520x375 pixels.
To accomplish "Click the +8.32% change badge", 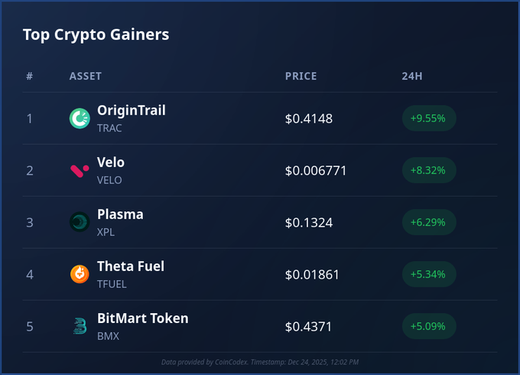I will [429, 171].
